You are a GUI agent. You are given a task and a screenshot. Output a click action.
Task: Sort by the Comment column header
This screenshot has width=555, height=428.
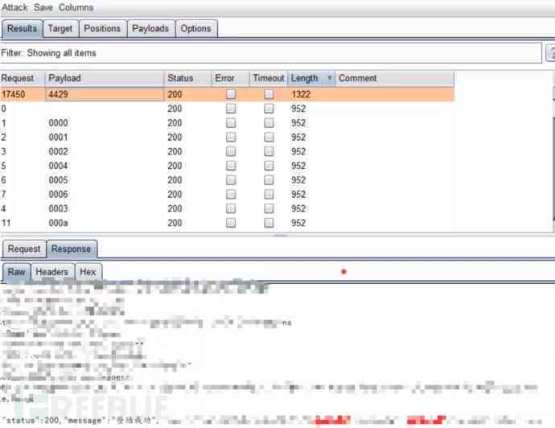(x=395, y=78)
